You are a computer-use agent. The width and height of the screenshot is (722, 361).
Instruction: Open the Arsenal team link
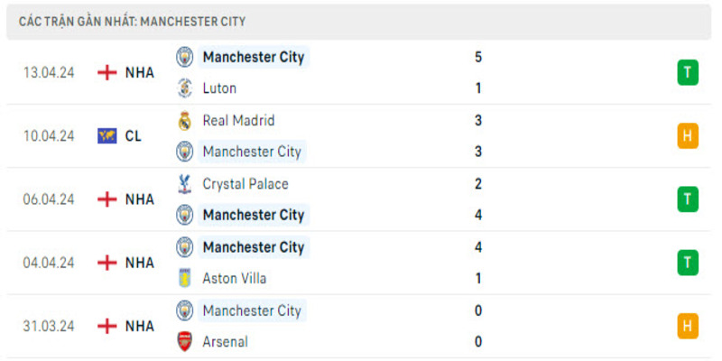point(225,342)
